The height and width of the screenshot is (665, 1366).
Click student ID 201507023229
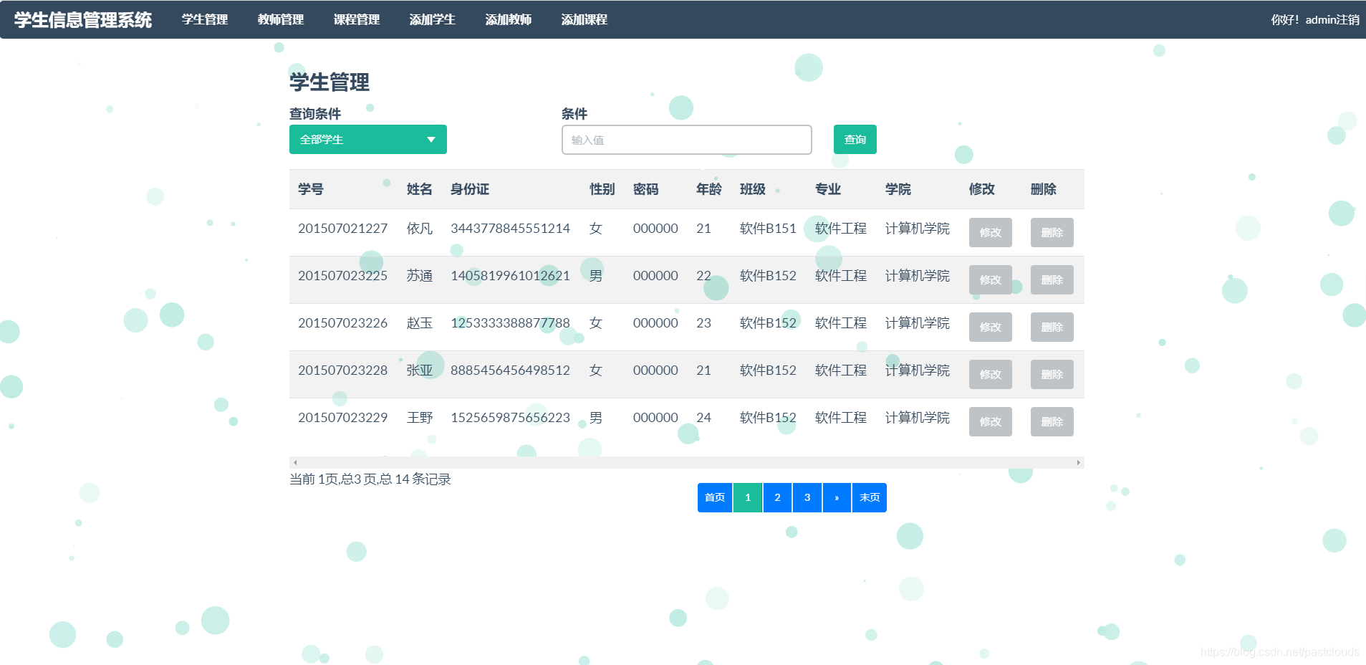point(343,417)
